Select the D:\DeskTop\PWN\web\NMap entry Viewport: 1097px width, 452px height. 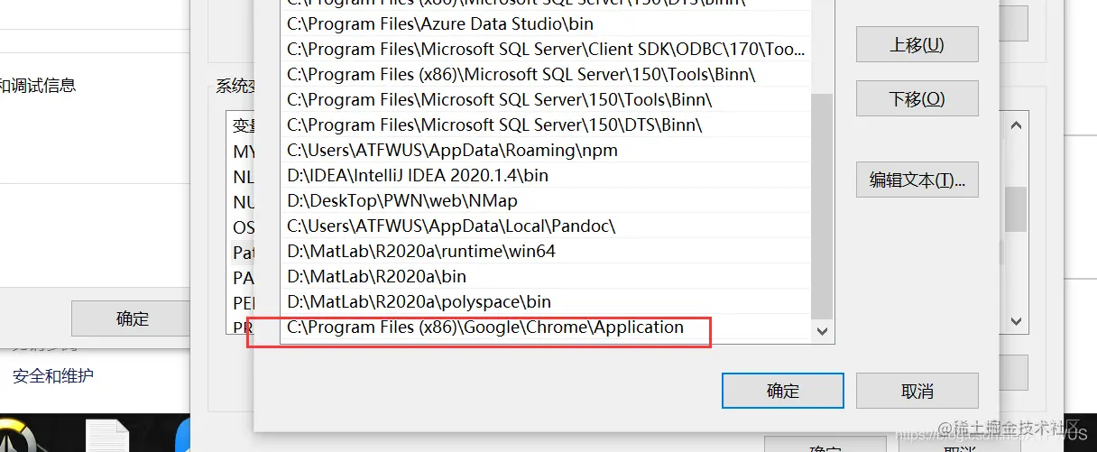click(x=547, y=201)
